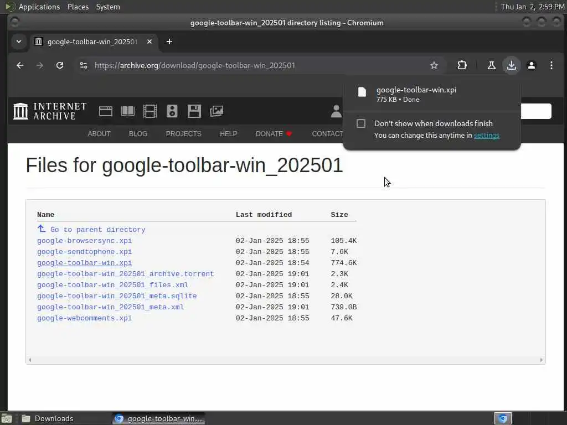Download google-browsersync.xpi
Viewport: 567px width, 425px height.
(x=85, y=241)
